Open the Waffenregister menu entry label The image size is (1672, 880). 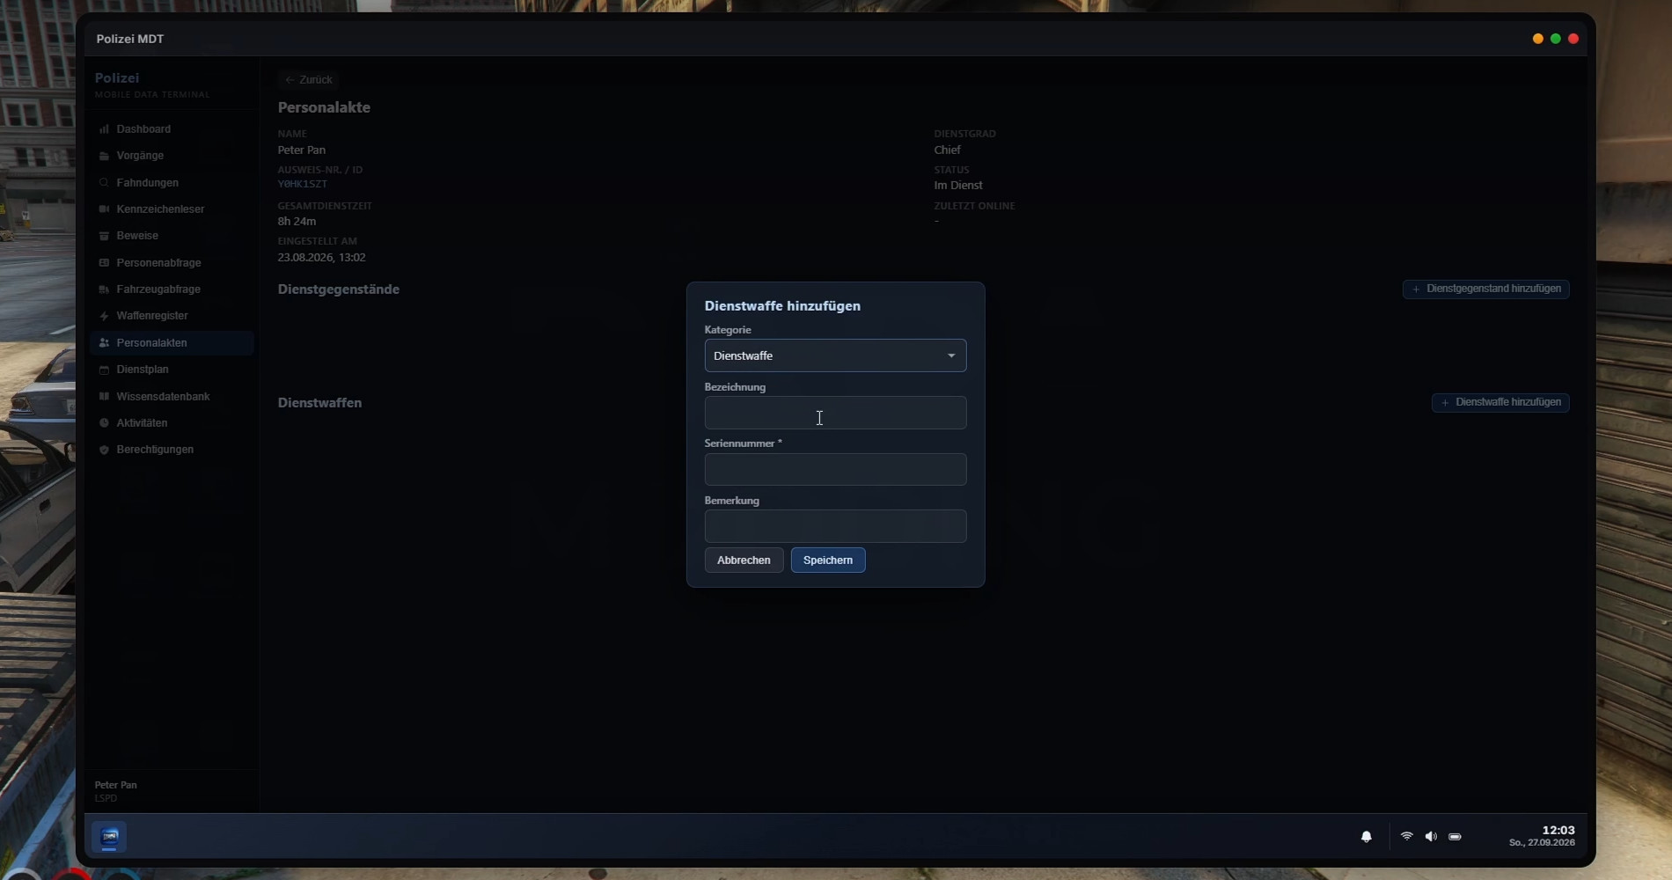pos(152,316)
